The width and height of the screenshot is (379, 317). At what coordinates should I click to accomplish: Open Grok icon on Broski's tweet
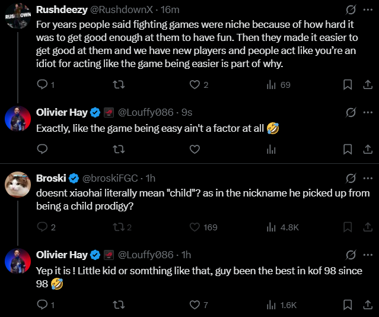click(351, 178)
